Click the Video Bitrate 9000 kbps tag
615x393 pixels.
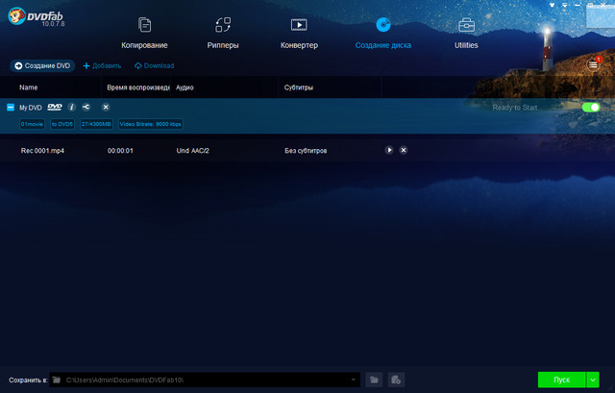[151, 124]
